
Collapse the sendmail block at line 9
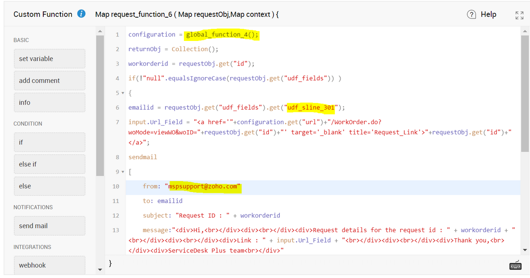122,172
